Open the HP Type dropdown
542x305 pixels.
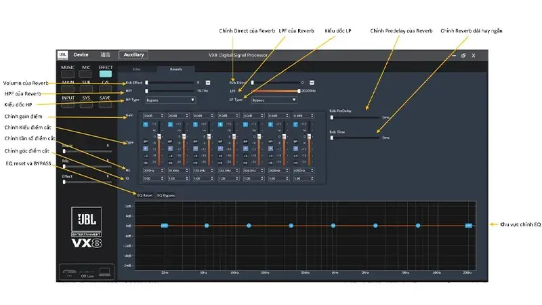tap(170, 100)
